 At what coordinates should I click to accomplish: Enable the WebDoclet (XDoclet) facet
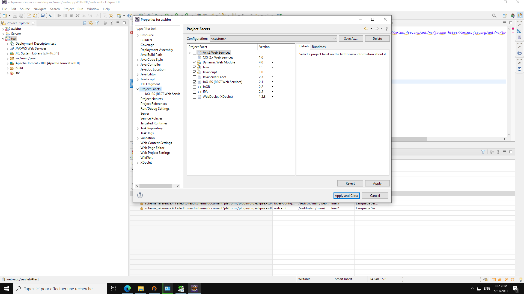coord(194,97)
